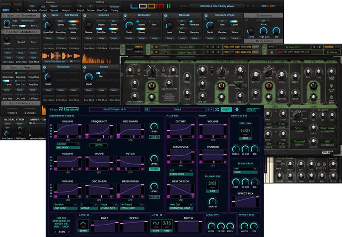
Task: Click the Vacuum Part B next preset arrow
Action: (x=218, y=52)
